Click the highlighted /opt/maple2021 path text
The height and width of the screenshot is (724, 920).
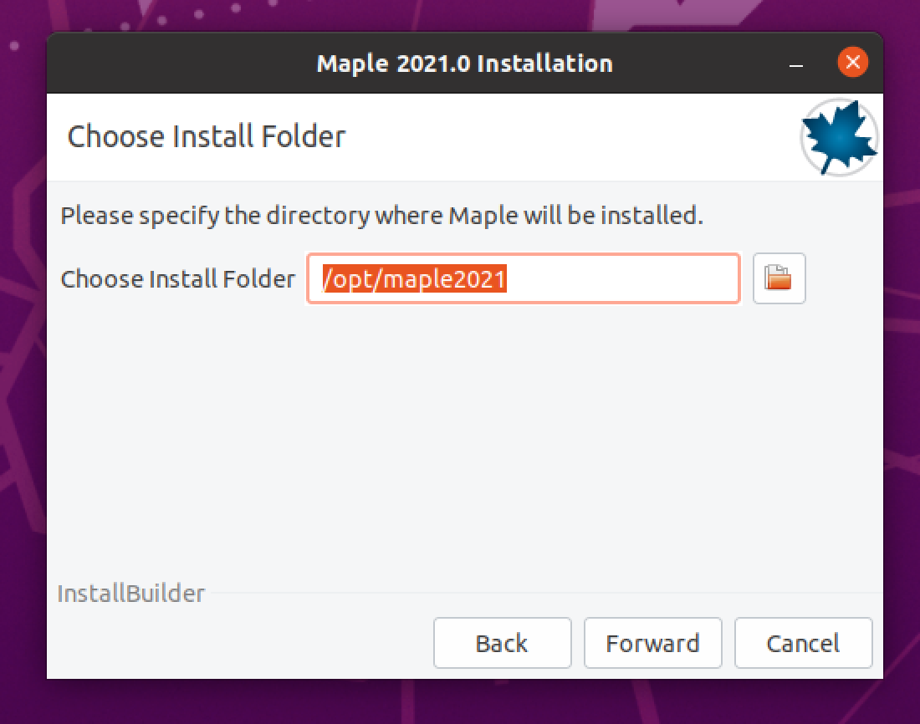pos(415,278)
